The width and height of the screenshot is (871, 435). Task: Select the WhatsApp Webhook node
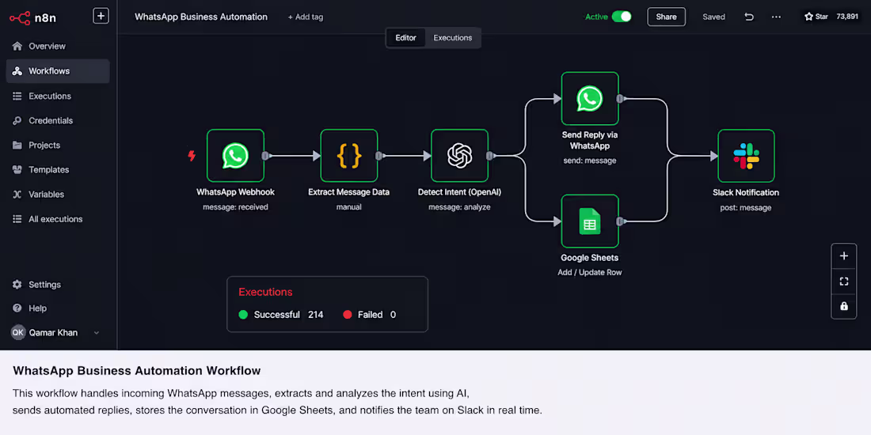(235, 156)
